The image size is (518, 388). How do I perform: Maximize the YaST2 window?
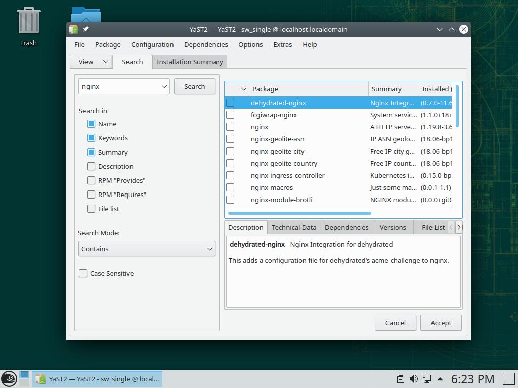452,29
